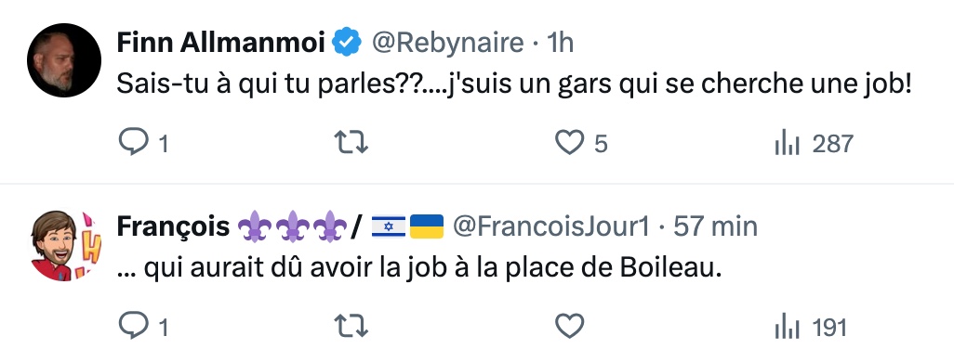Open the 1h timestamp link

coord(560,43)
